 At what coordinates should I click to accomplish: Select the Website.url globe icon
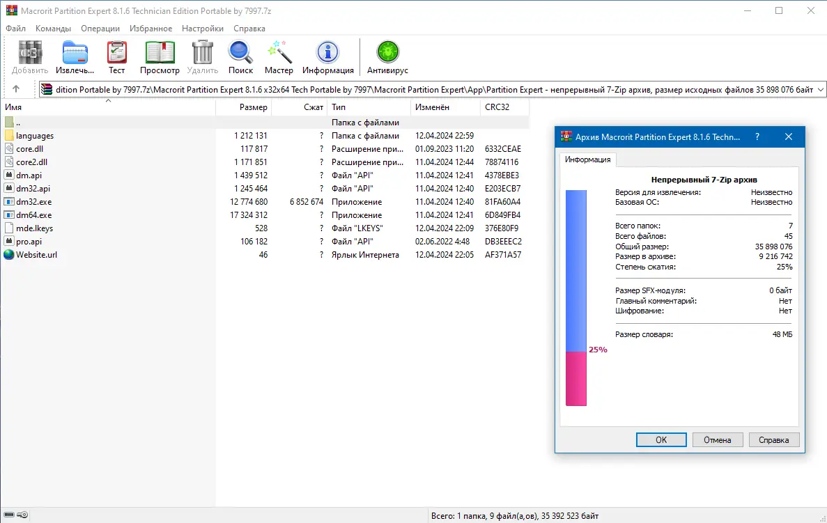9,255
